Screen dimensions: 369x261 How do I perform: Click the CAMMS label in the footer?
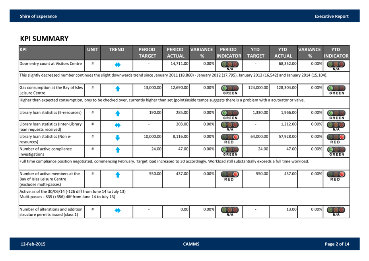(x=191, y=244)
